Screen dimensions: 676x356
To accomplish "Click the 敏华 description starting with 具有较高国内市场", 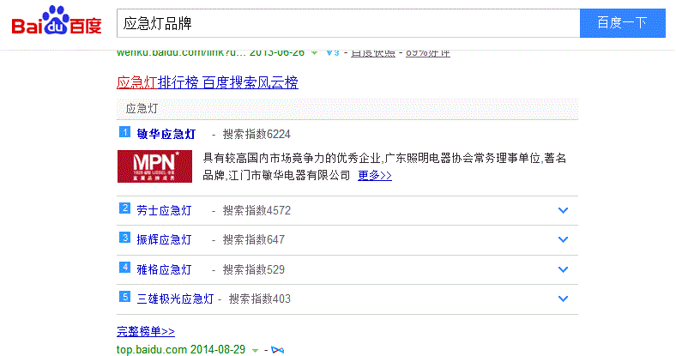I will [384, 166].
